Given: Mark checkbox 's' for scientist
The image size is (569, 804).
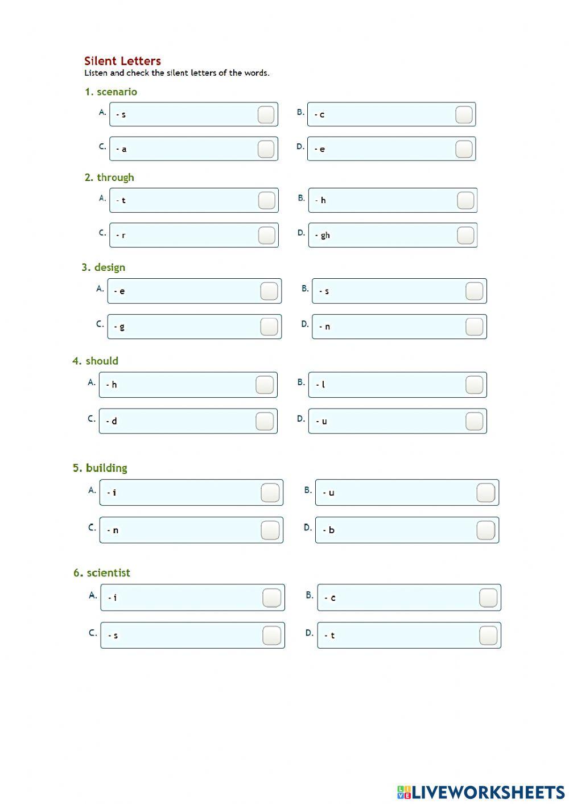Looking at the screenshot, I should (271, 636).
